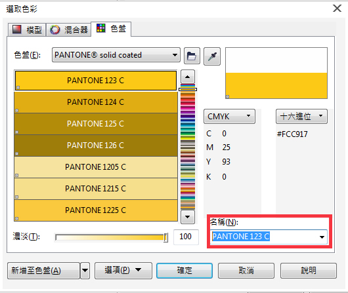Select the PANTONE 125 C swatch
Viewport: 348px width, 293px height.
click(x=96, y=124)
